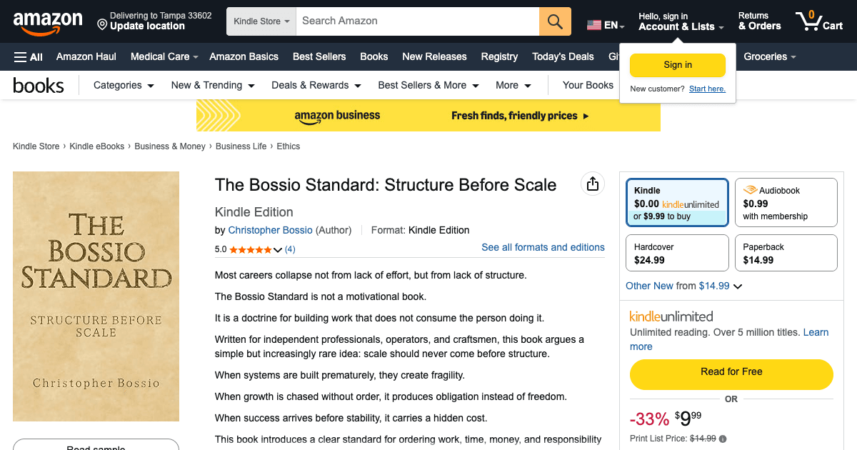
Task: Click Today's Deals in the navigation bar
Action: [x=563, y=56]
